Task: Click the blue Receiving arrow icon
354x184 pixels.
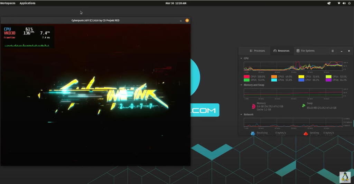Action: [253, 134]
